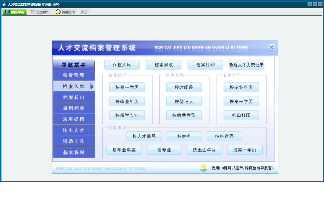Click the 存档入库 button

122,65
